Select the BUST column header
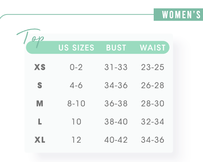Viewport: 203px width, 162px height. pyautogui.click(x=116, y=48)
